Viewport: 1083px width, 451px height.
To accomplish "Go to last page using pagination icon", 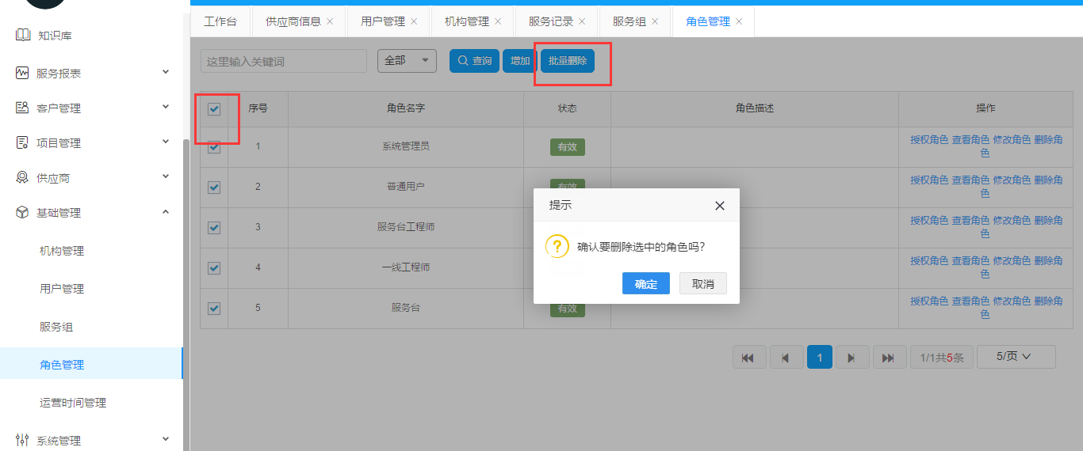I will [889, 358].
